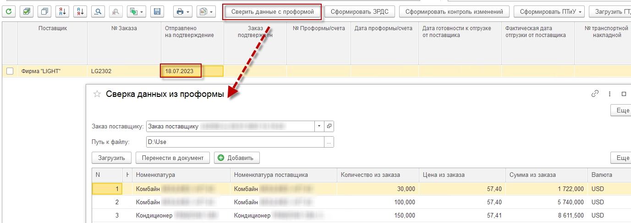Click Сверить данные с проформой button
Screen dimensions: 631x223
click(273, 11)
